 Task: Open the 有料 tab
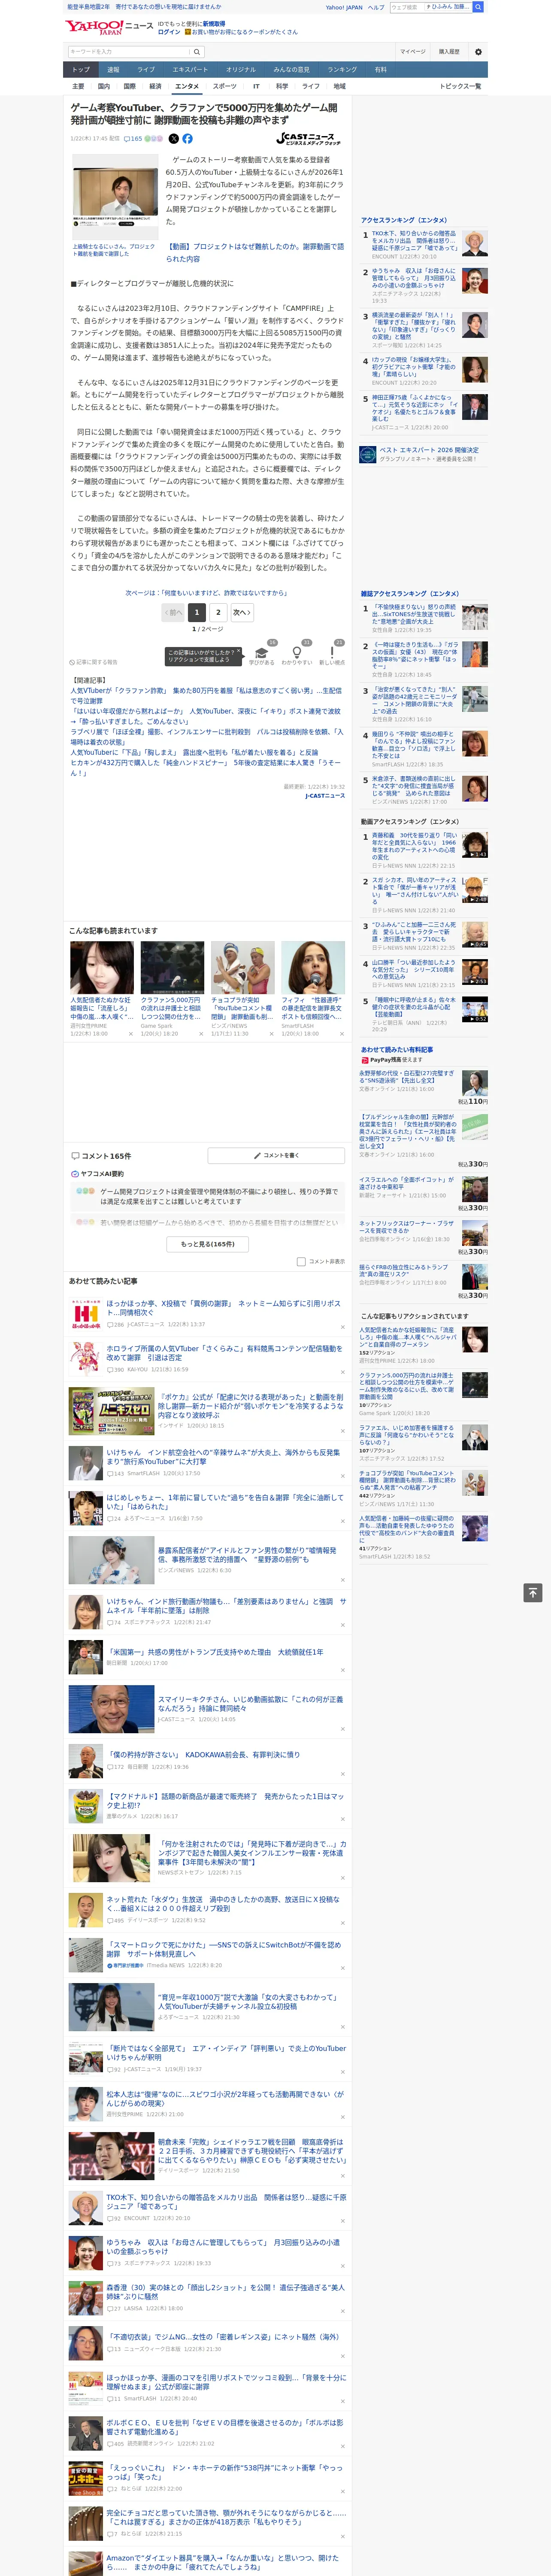380,70
